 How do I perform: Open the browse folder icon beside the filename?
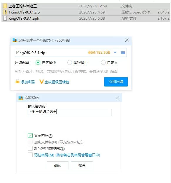tap(123, 52)
